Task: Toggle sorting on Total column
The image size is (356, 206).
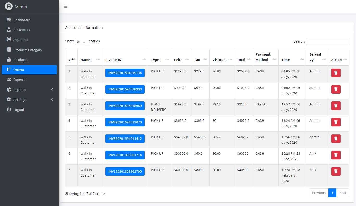Action: [x=243, y=60]
